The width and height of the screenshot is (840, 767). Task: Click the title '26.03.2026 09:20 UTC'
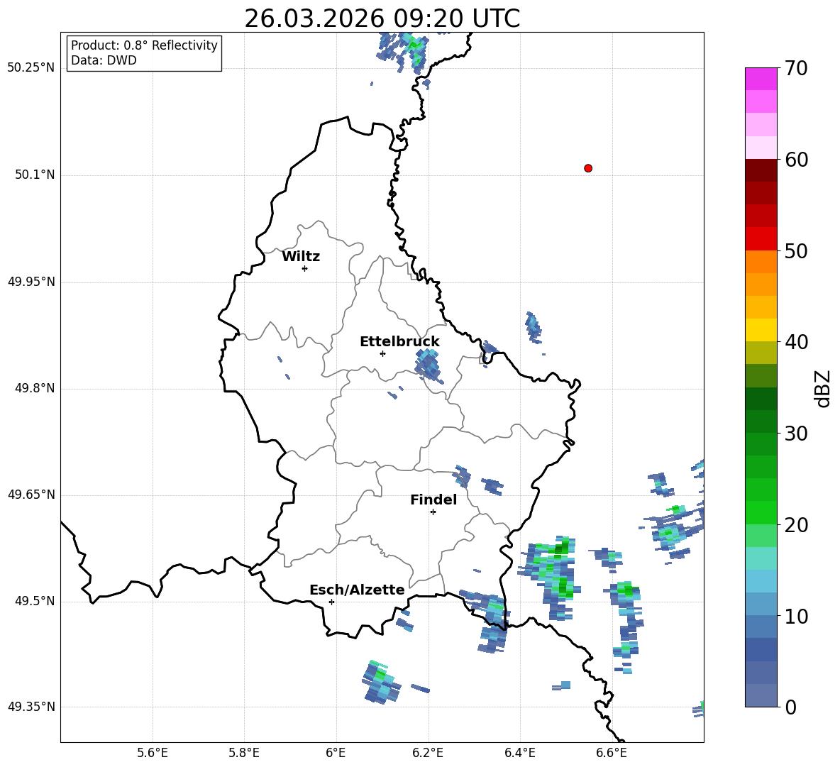tap(382, 18)
